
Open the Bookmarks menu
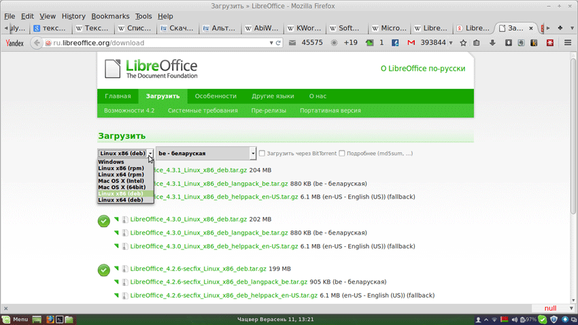click(110, 16)
